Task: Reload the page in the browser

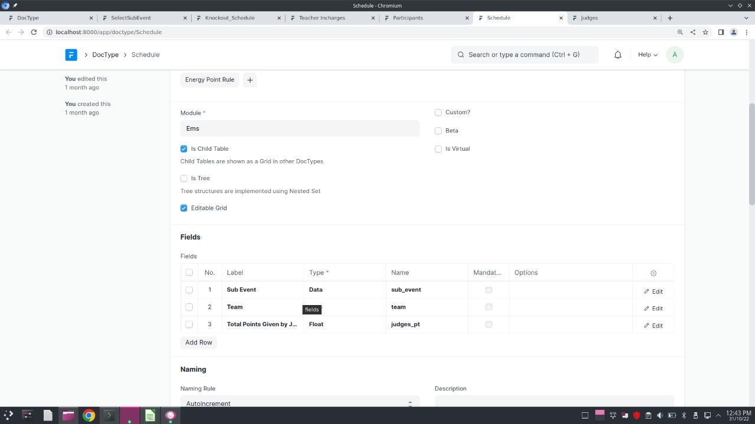Action: point(34,32)
